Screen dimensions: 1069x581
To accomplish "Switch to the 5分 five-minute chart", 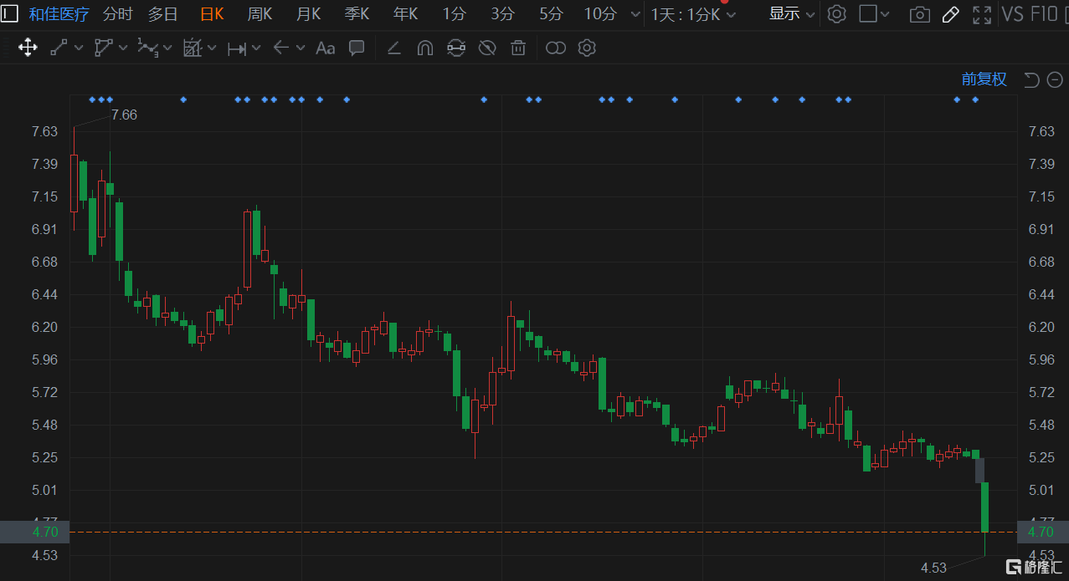I will click(551, 14).
